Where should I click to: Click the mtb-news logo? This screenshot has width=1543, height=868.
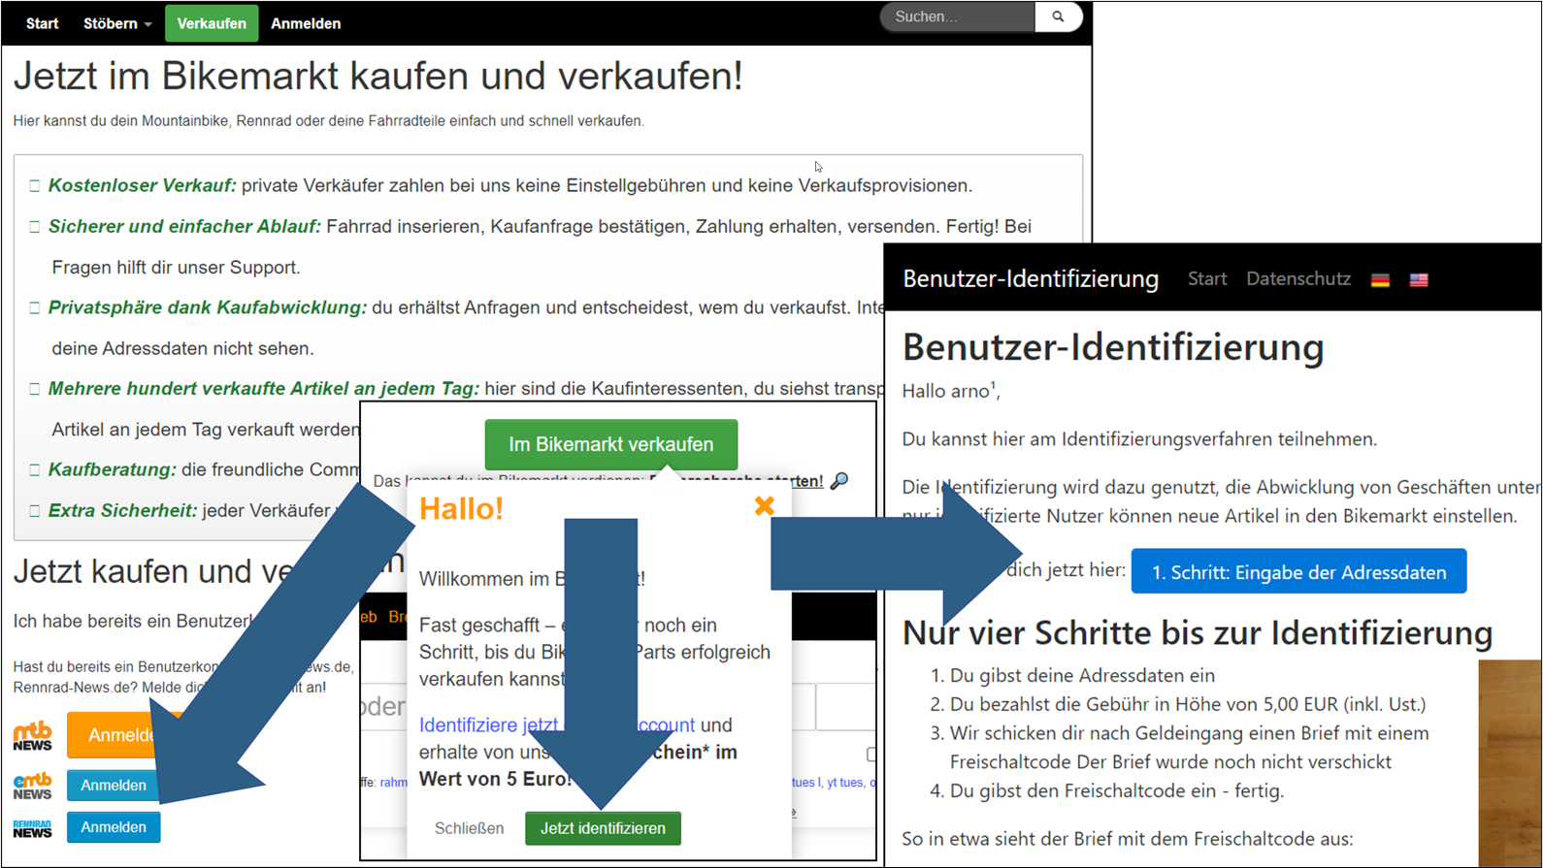(32, 736)
